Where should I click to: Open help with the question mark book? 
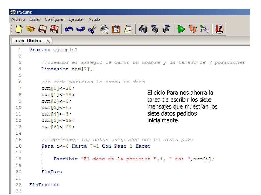pyautogui.click(x=219, y=29)
